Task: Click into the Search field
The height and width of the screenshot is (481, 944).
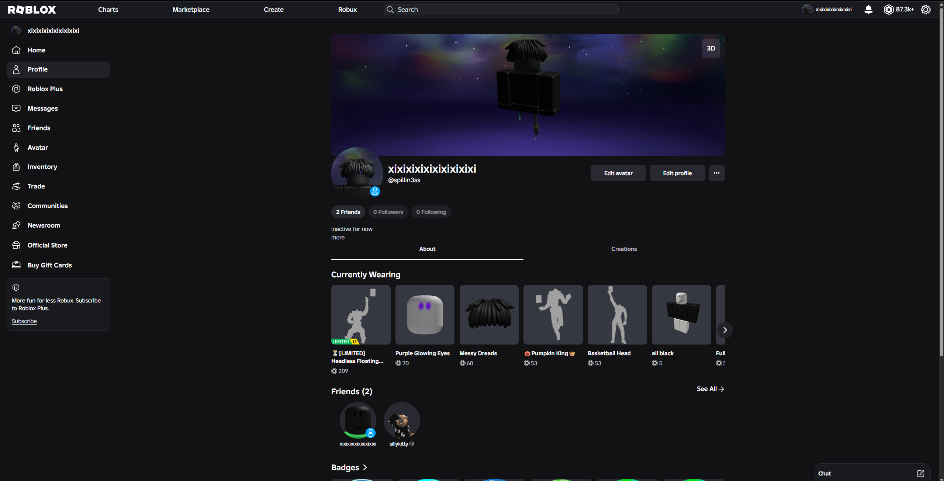Action: pyautogui.click(x=501, y=10)
